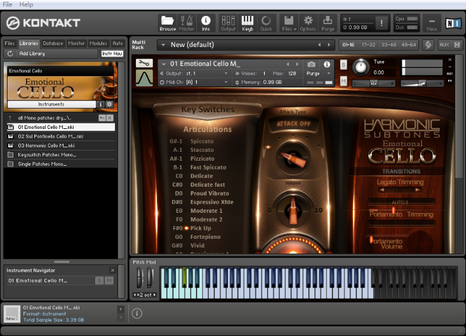This screenshot has height=336, width=466.
Task: Go to next multi rack preset
Action: (x=329, y=45)
